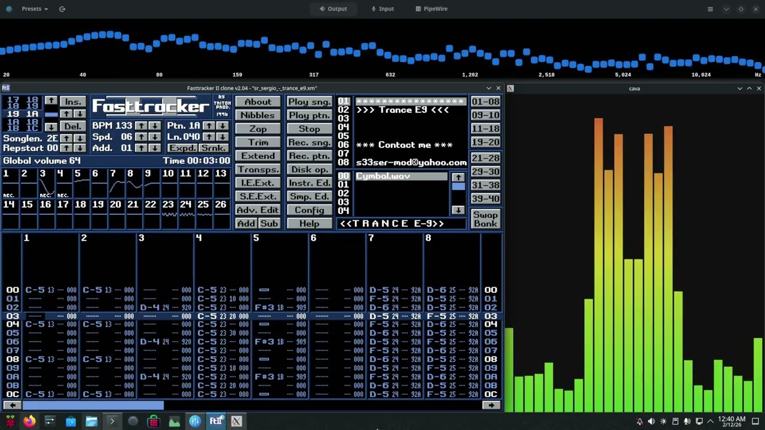This screenshot has height=430, width=765.
Task: Open the Config screen
Action: (310, 210)
